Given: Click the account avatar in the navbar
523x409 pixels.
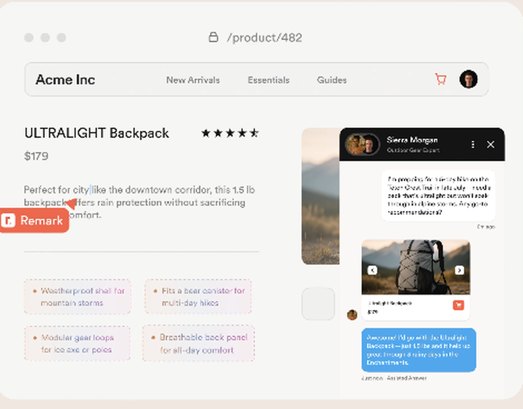Looking at the screenshot, I should click(469, 79).
